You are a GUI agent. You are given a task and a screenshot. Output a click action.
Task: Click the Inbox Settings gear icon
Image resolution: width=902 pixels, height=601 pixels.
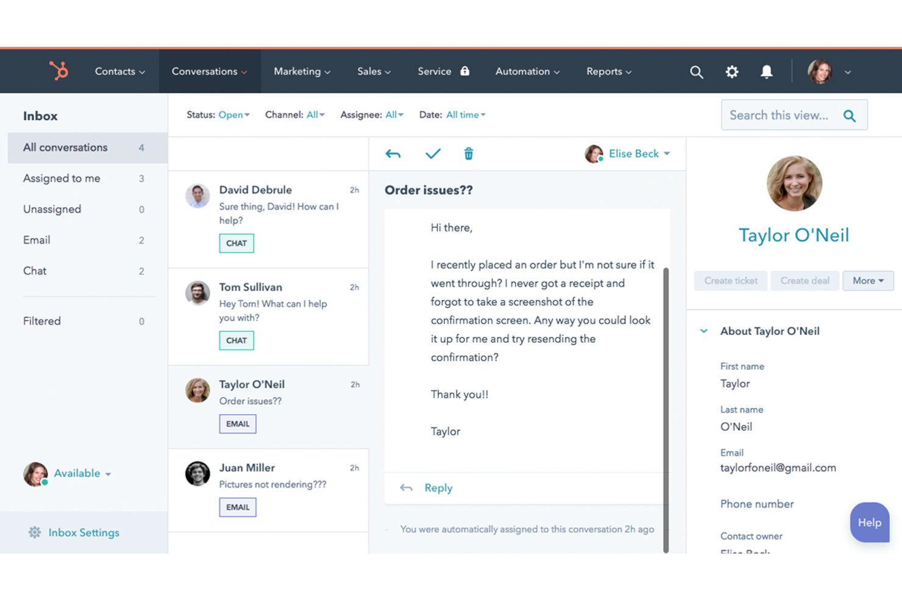[x=35, y=532]
